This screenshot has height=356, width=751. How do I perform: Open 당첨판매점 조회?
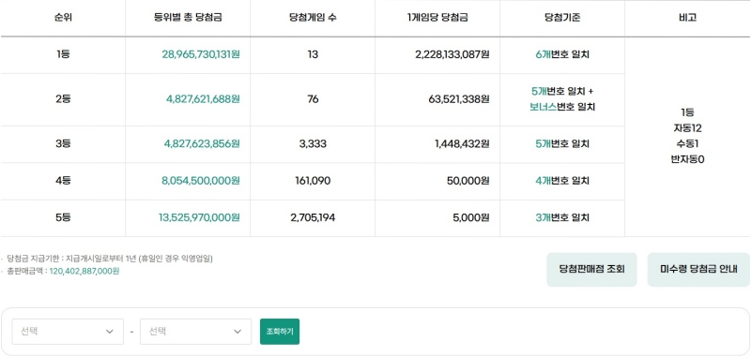pyautogui.click(x=591, y=270)
